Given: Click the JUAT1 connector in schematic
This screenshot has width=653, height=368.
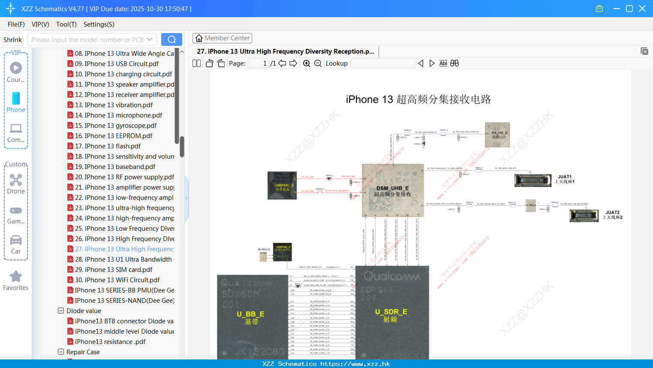Looking at the screenshot, I should tap(533, 180).
